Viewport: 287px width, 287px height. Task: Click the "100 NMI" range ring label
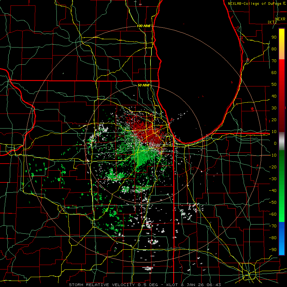[x=143, y=26]
